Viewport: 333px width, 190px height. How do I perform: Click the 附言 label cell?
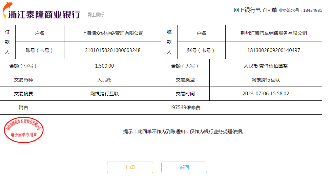[24, 108]
